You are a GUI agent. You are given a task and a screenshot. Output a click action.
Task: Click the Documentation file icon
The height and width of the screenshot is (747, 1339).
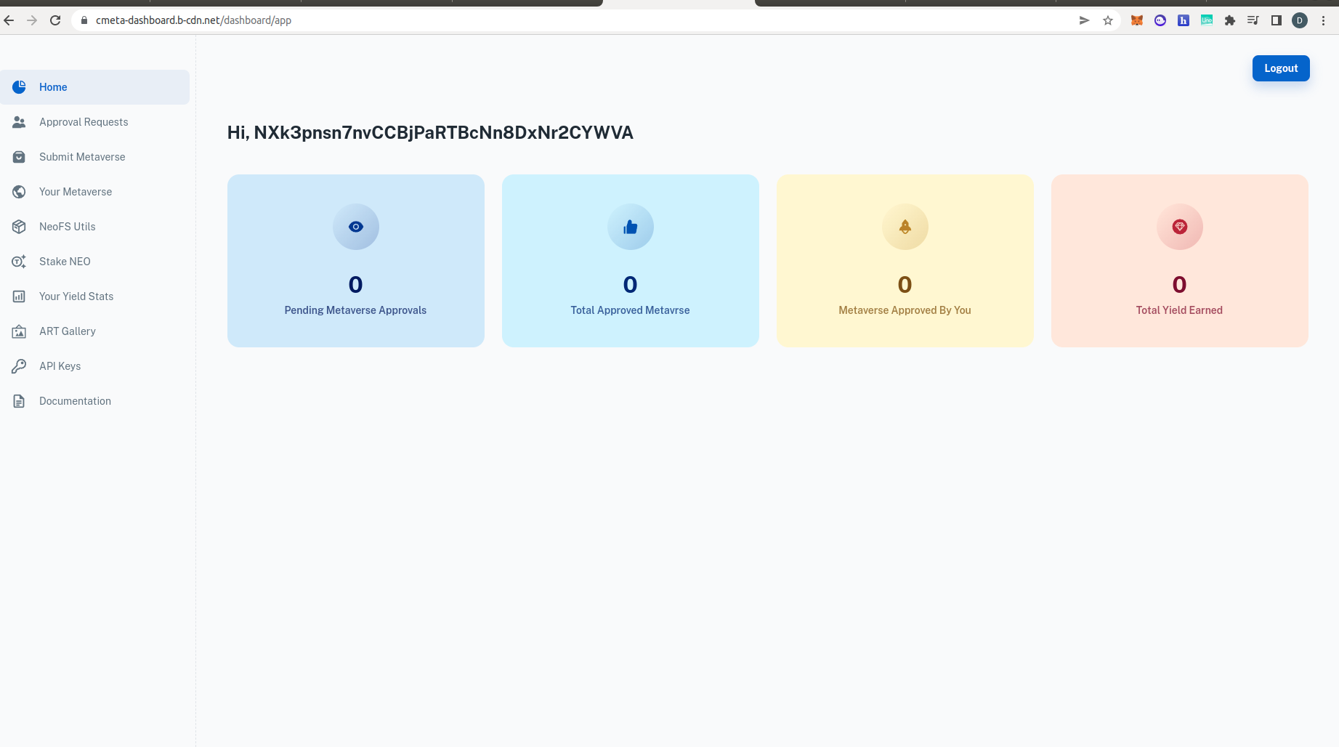(x=19, y=401)
